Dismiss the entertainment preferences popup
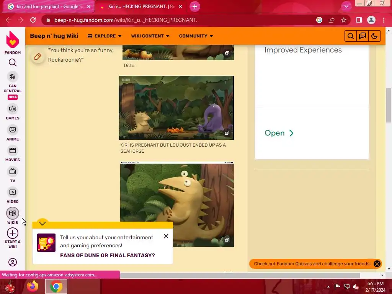The width and height of the screenshot is (392, 294). tap(166, 236)
